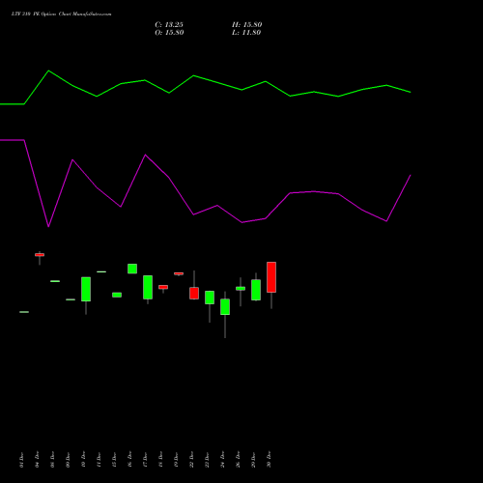The height and width of the screenshot is (483, 483).
Task: Select the 16 Dec date label
Action: (x=129, y=460)
